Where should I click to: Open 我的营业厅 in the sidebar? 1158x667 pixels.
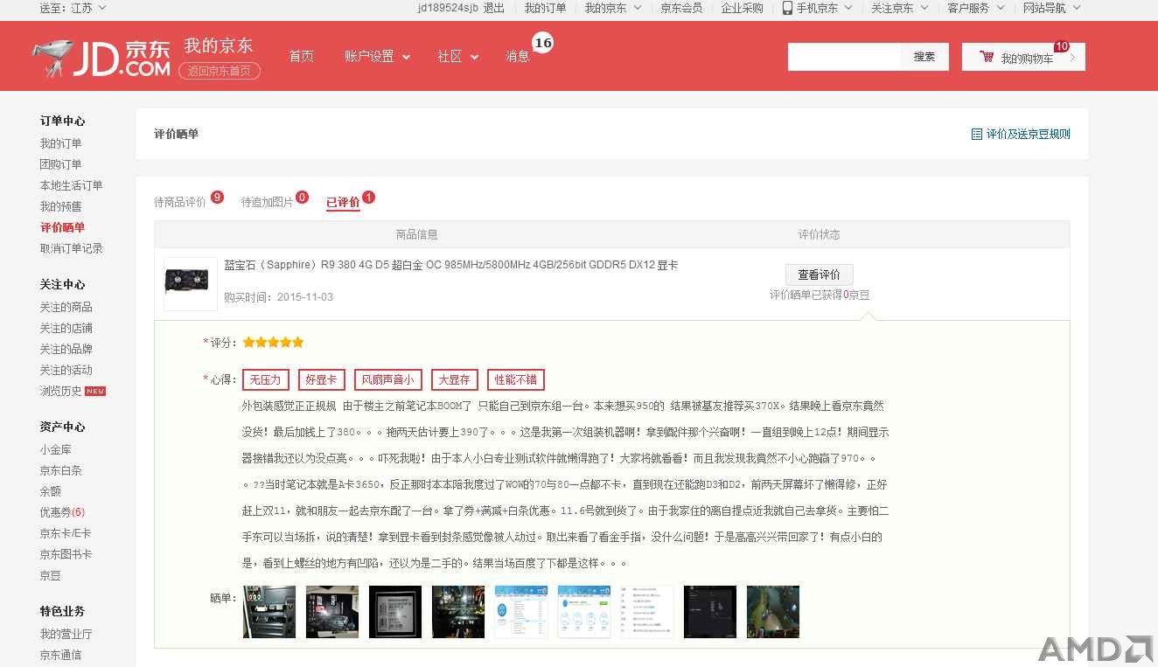coord(66,634)
